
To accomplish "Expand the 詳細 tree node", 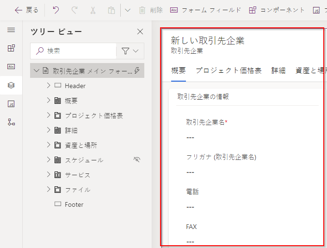I will click(x=49, y=130).
